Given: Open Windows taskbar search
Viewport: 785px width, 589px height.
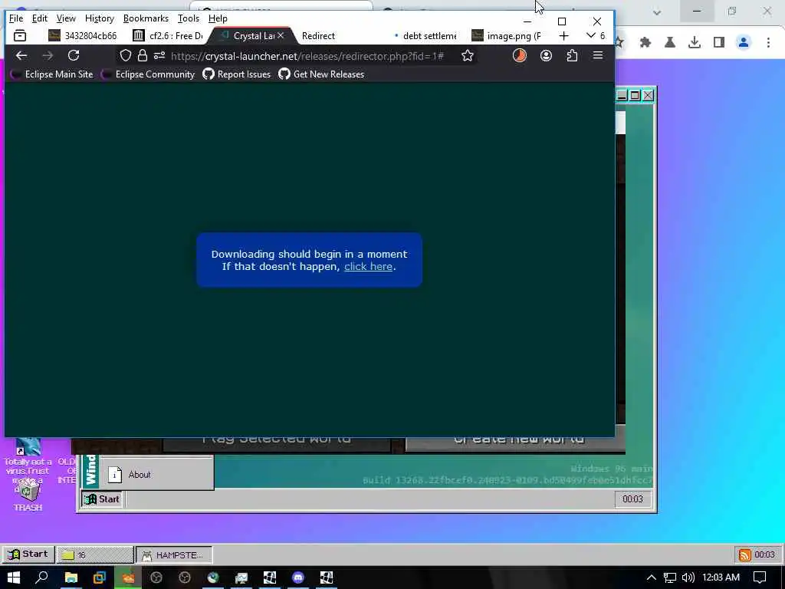Looking at the screenshot, I should [x=42, y=577].
